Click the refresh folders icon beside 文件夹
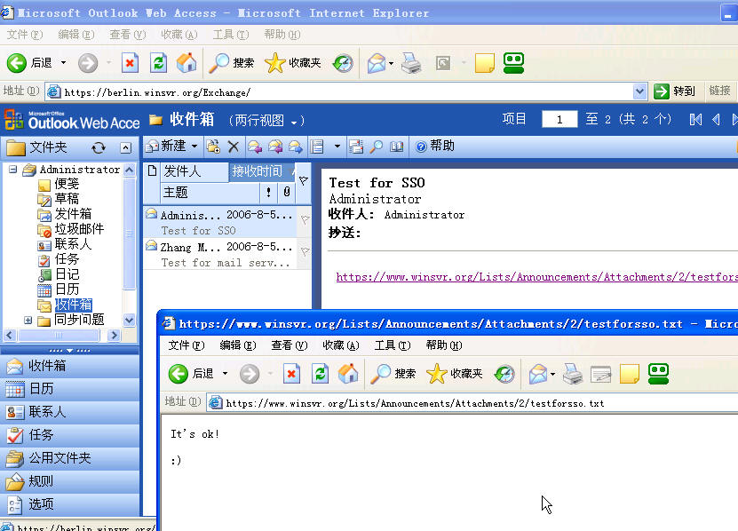The height and width of the screenshot is (531, 738). click(x=99, y=147)
